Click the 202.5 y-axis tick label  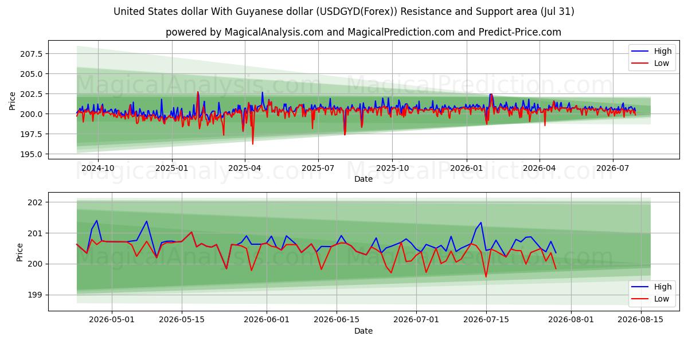(32, 94)
